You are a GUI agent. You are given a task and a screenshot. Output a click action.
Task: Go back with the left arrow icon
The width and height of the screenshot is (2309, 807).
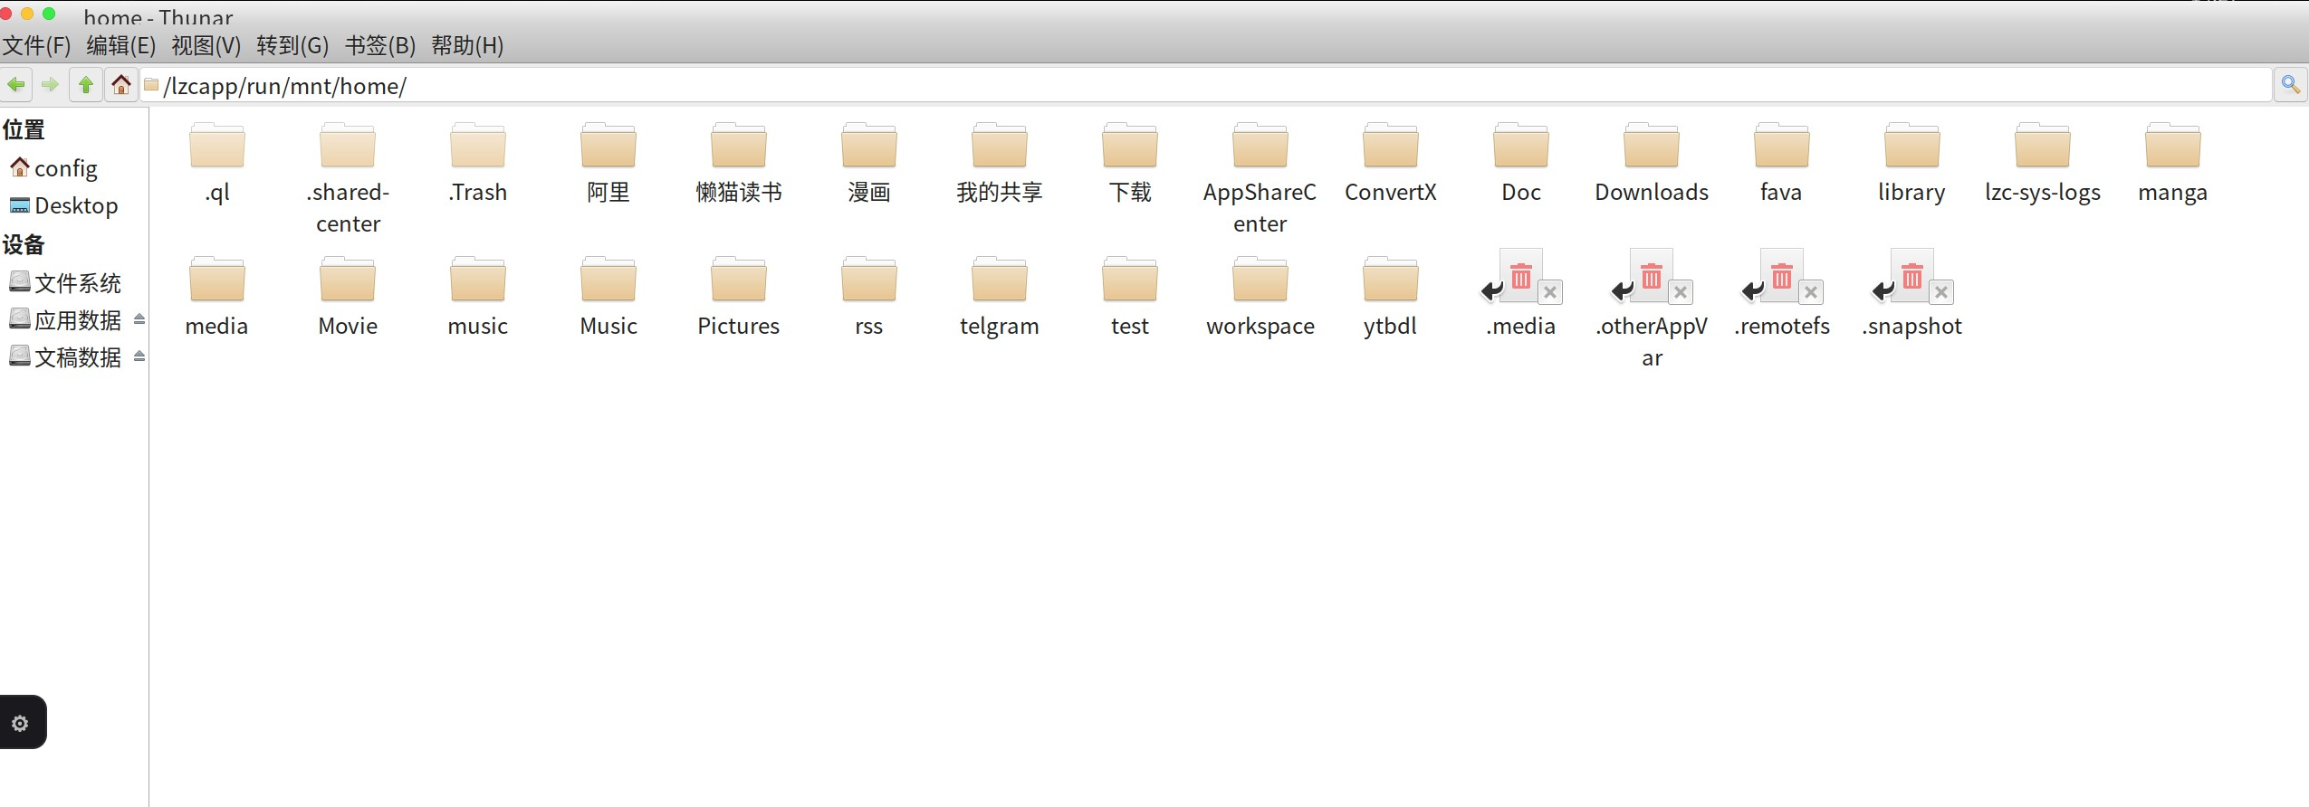click(16, 85)
